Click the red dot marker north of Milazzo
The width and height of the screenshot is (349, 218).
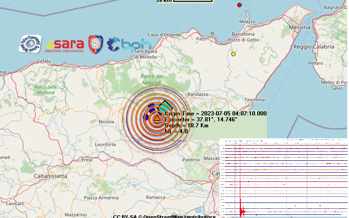pos(239,5)
